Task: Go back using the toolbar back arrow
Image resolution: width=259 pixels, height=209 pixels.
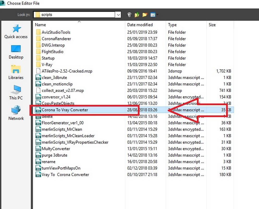Action: click(x=129, y=15)
